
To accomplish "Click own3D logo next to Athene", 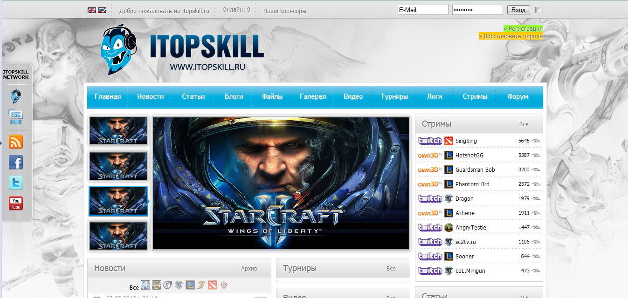I will (x=430, y=213).
